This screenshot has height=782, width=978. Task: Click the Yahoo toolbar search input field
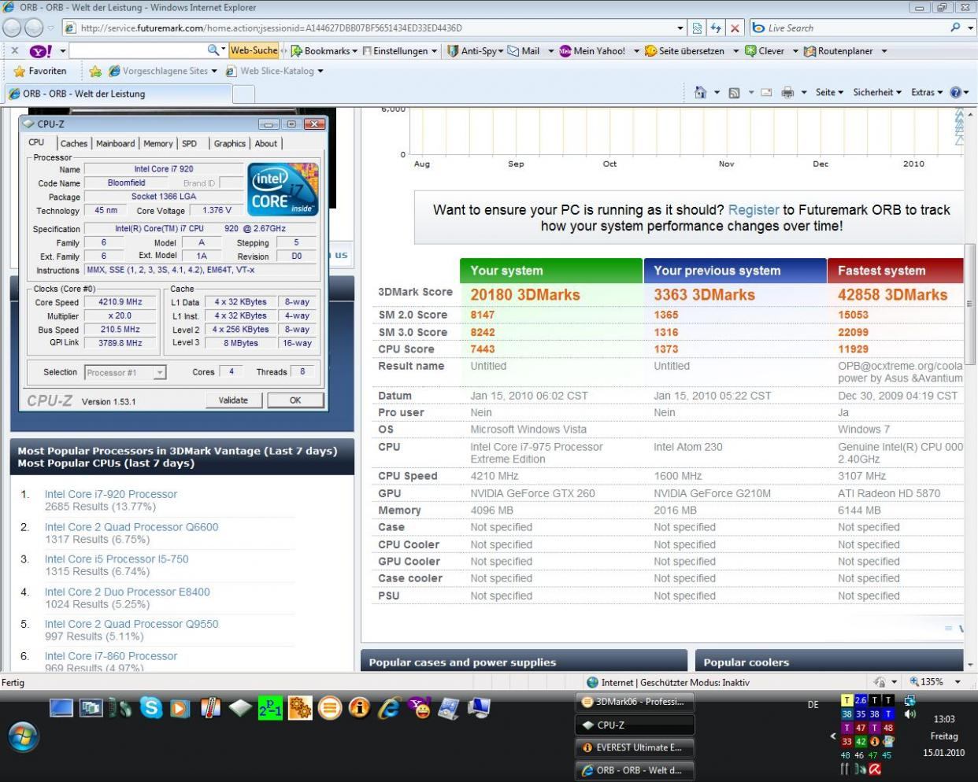click(138, 50)
